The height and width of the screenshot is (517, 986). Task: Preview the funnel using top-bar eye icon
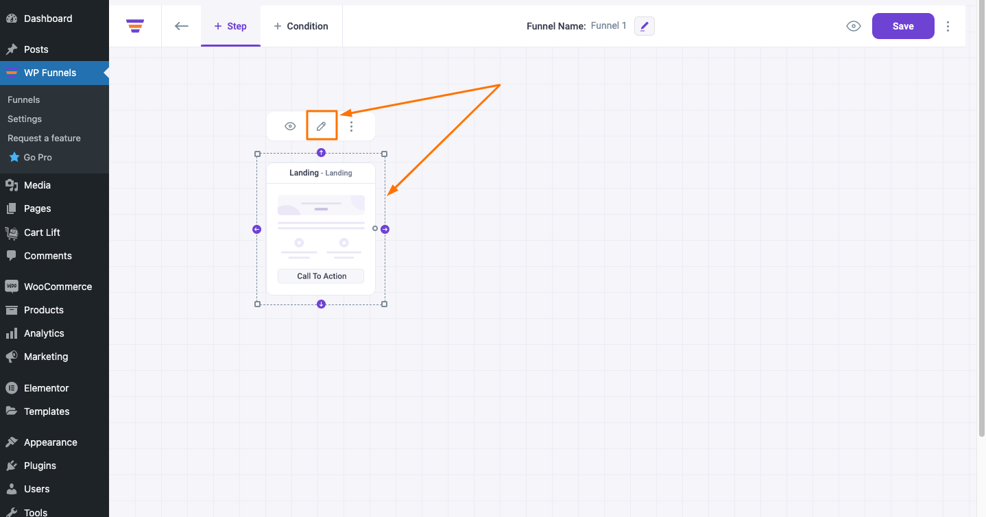point(854,26)
